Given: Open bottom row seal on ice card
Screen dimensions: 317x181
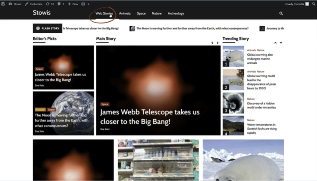Looking at the screenshot, I should (243, 160).
